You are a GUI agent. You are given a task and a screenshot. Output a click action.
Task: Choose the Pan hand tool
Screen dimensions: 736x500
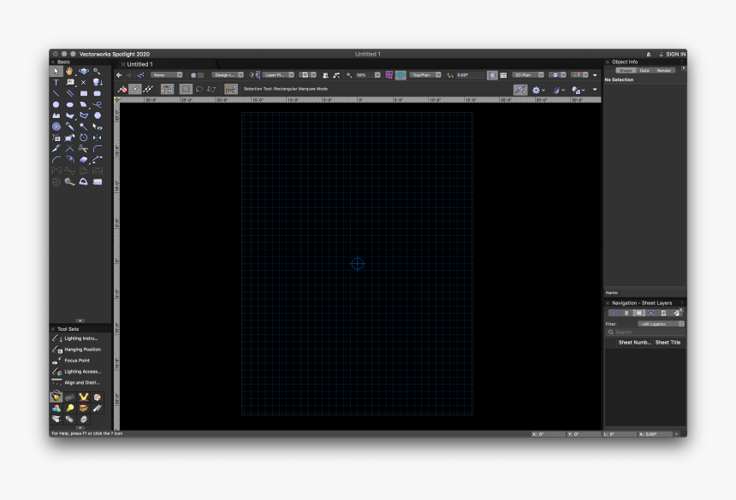pyautogui.click(x=69, y=71)
